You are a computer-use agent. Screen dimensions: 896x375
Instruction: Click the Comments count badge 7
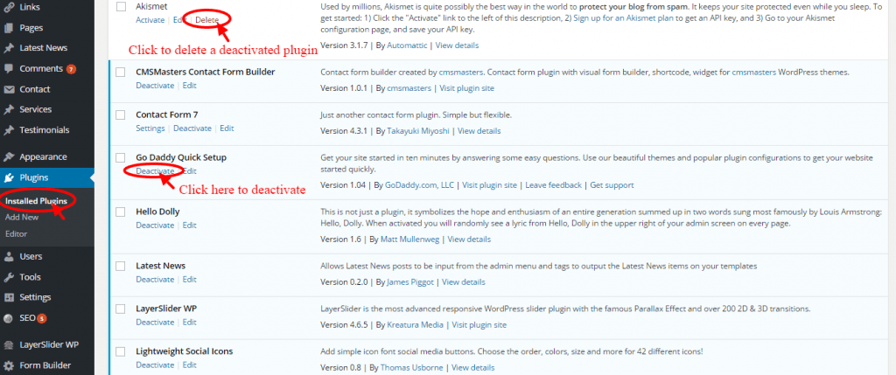[71, 69]
